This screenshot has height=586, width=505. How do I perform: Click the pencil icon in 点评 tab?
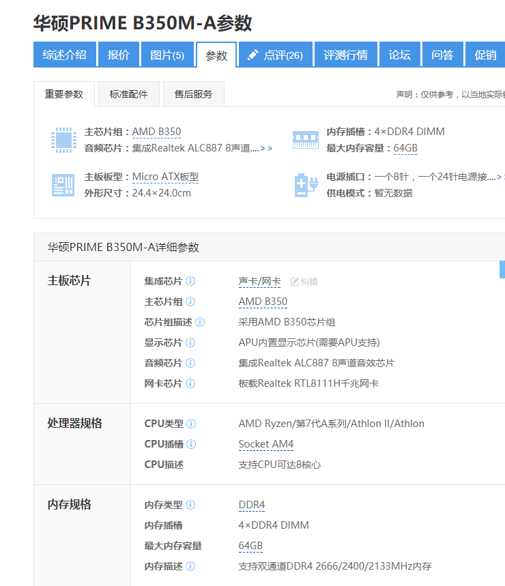tap(253, 55)
